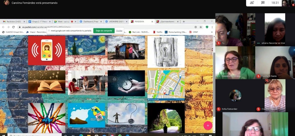Click the pink add post button
The width and height of the screenshot is (295, 136).
pos(208,125)
